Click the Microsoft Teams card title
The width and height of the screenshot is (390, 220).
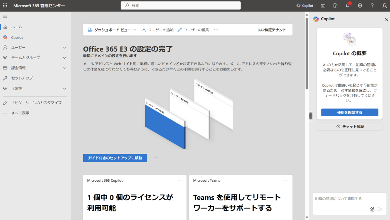[x=207, y=180]
